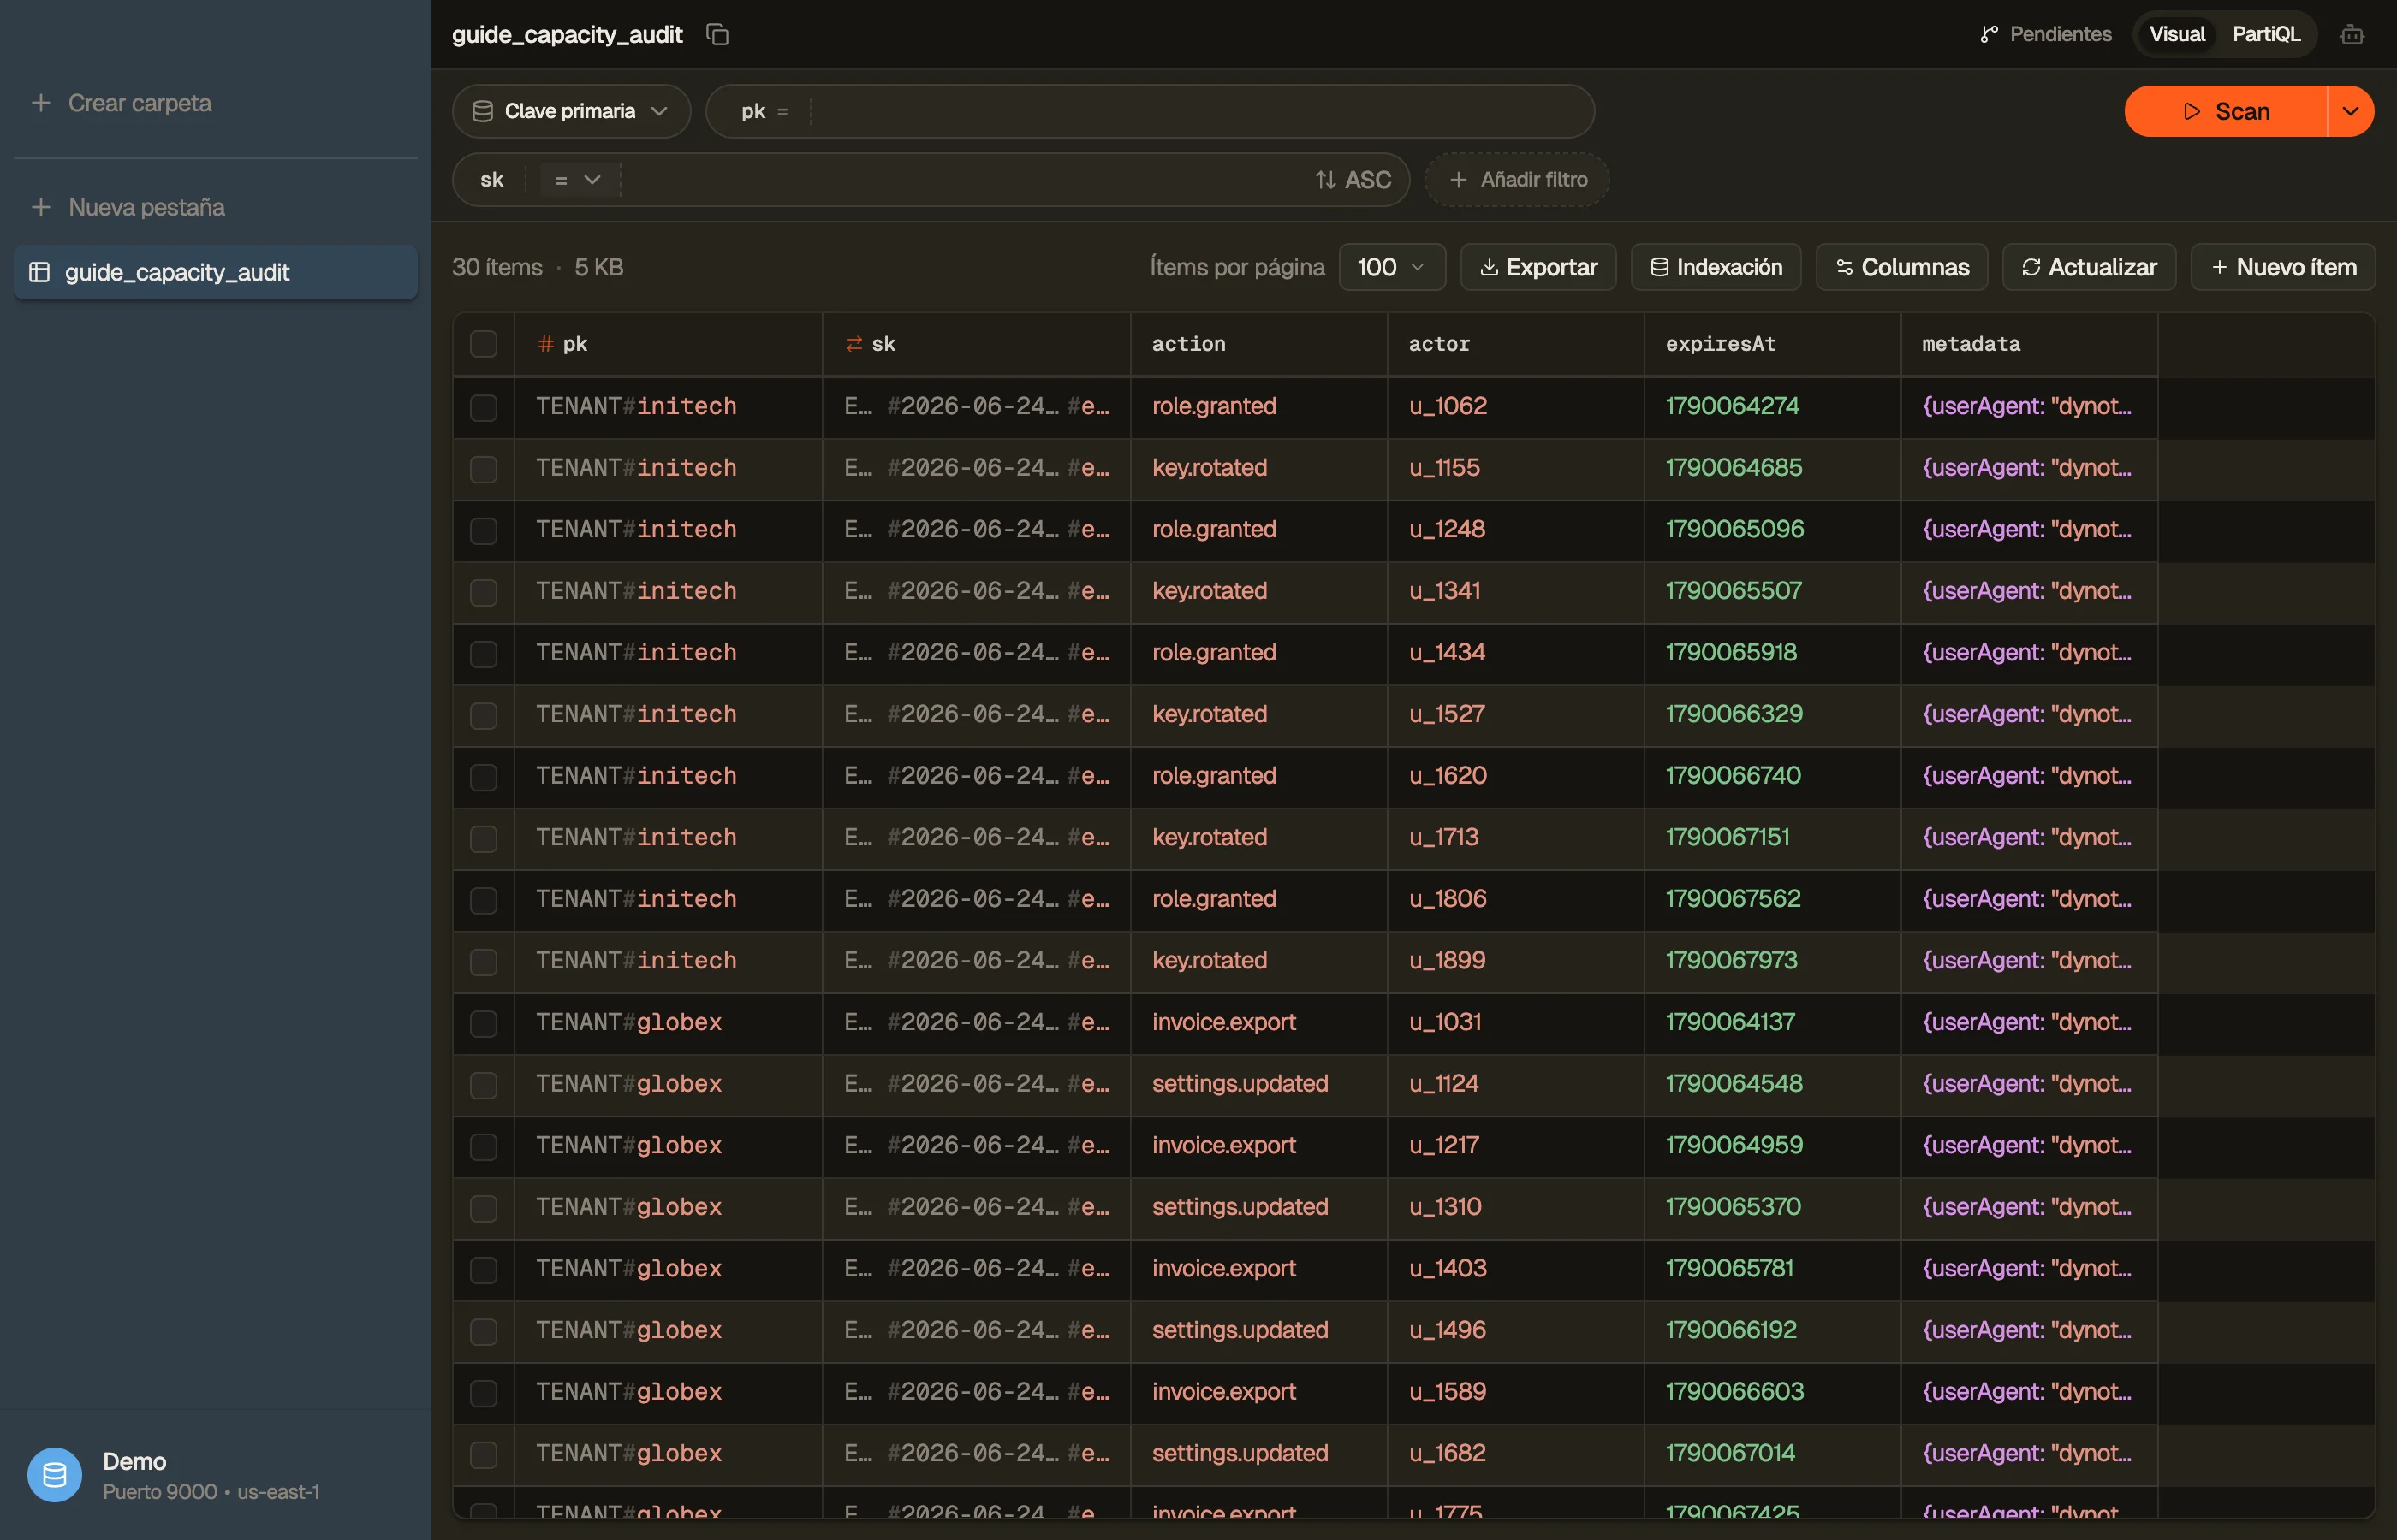Viewport: 2397px width, 1540px height.
Task: Click plus icon beside Nueva pestaña
Action: click(41, 207)
